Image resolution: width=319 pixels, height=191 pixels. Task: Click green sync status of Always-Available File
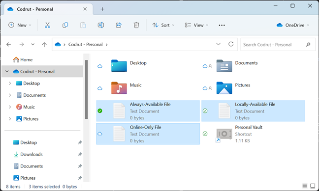coord(100,111)
